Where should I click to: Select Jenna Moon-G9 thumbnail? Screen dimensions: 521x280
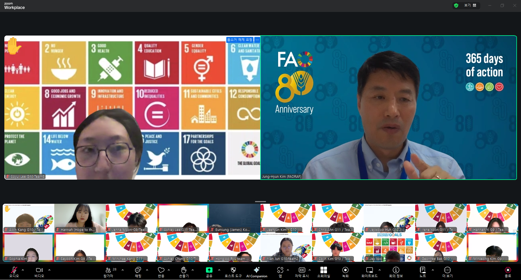132,218
